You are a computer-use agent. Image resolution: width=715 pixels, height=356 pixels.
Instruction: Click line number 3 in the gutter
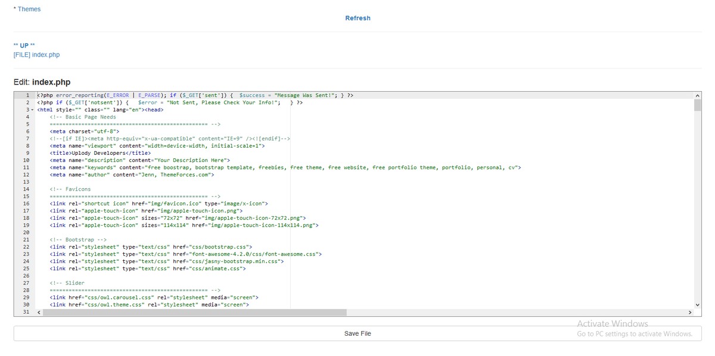tap(26, 109)
